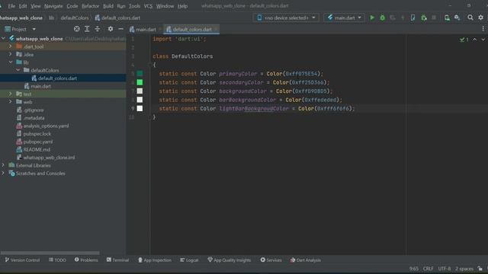Open the Refactor menu
The width and height of the screenshot is (488, 274).
pos(90,6)
